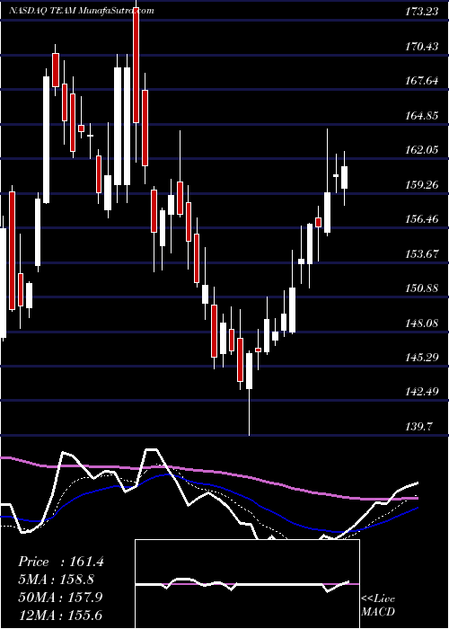The width and height of the screenshot is (449, 629).
Task: Click the 159.26 price axis label
Action: (x=422, y=185)
